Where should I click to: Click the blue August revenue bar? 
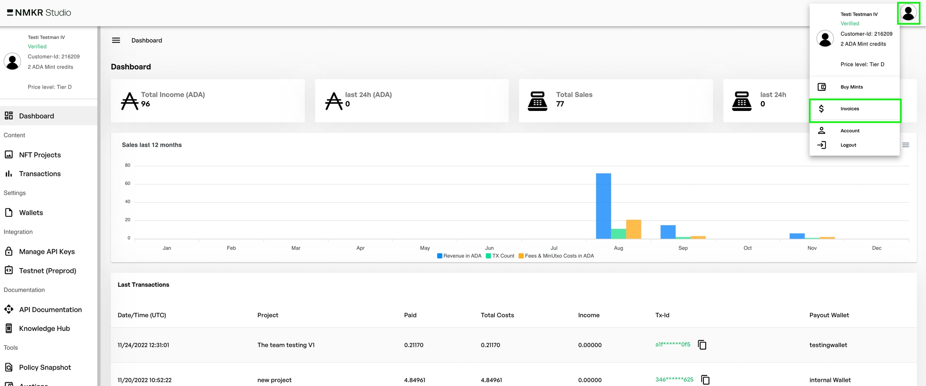point(603,206)
